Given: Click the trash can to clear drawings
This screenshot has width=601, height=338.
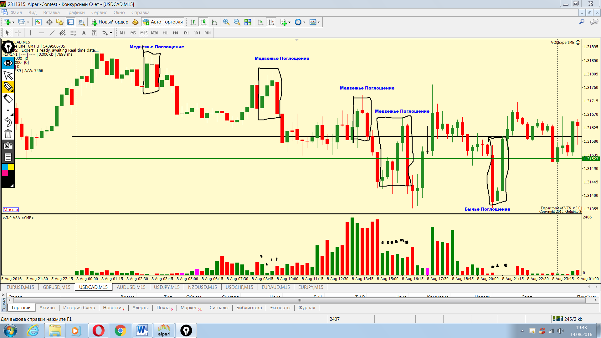Looking at the screenshot, I should pyautogui.click(x=8, y=134).
